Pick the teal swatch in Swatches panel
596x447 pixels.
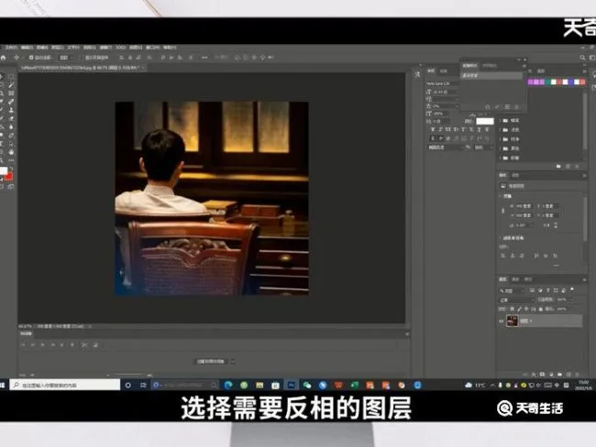pos(547,82)
